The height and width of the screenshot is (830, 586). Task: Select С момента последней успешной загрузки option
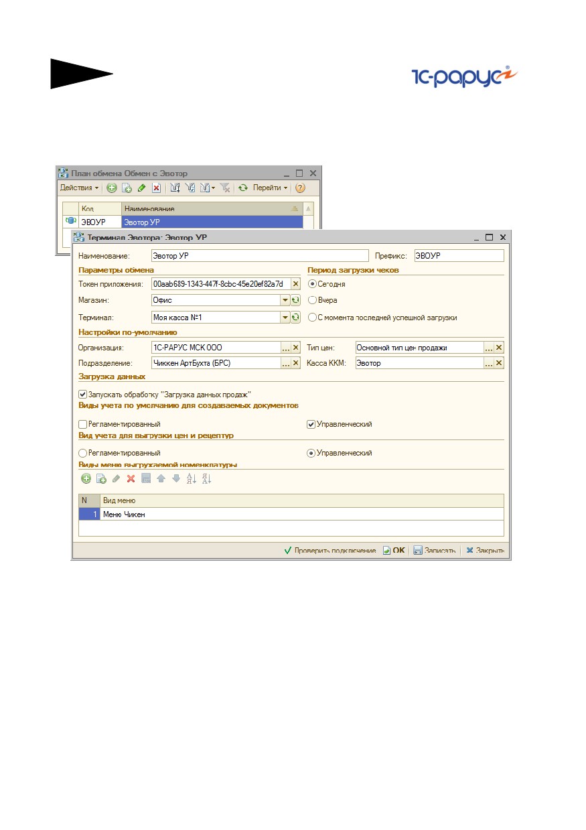(x=312, y=318)
